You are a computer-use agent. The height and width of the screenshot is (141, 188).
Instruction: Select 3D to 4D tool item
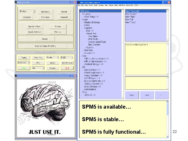point(90,95)
